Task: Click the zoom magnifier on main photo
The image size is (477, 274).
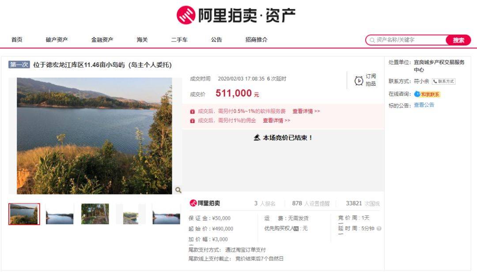Action: 178,190
